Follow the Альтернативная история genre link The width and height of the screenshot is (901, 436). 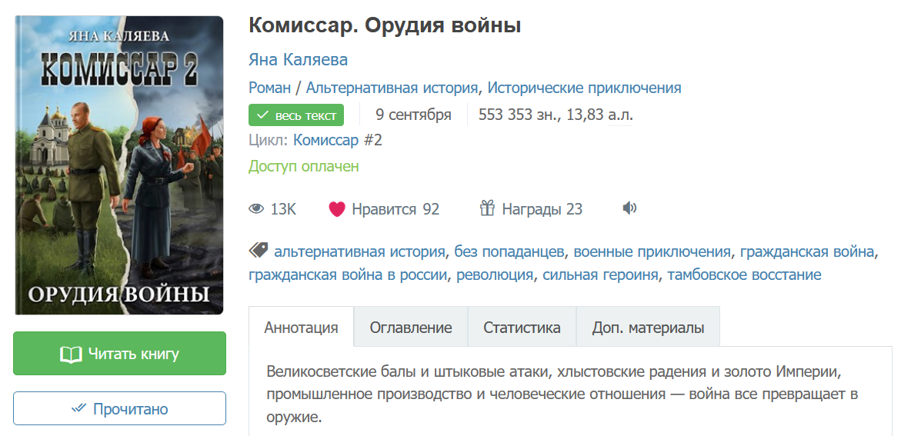[392, 88]
